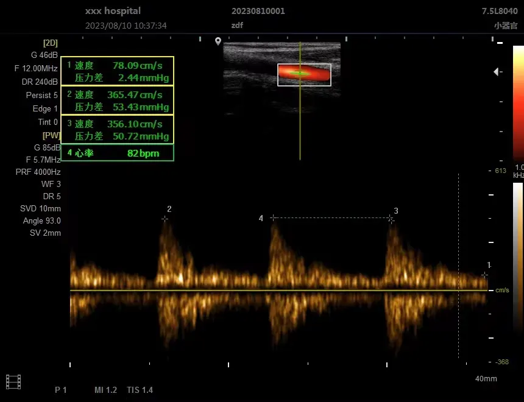
Task: Select caliper marker 1 near baseline
Action: point(484,275)
